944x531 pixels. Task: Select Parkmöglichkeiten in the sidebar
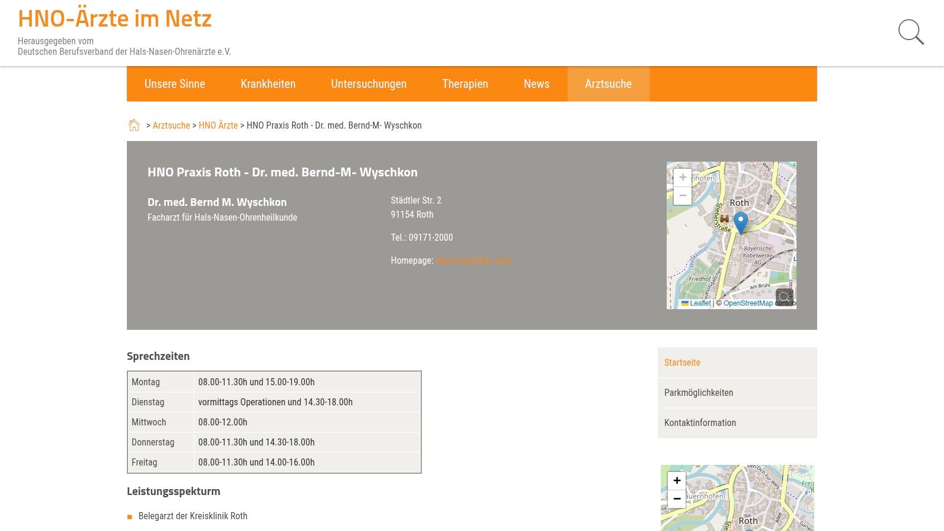[x=737, y=393]
